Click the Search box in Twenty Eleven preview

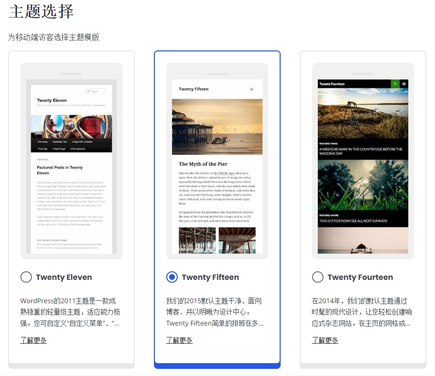96,91
